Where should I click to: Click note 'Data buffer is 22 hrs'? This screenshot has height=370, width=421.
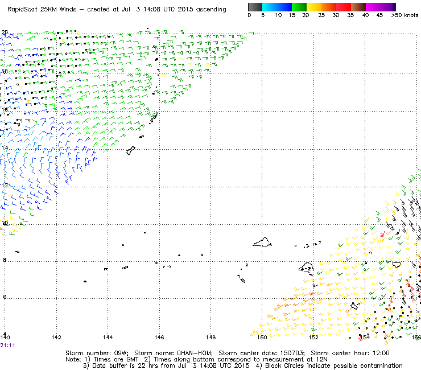(125, 365)
